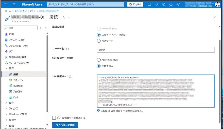The height and width of the screenshot is (129, 223).
Task: Click the ロック padlock icon
Action: 10,97
